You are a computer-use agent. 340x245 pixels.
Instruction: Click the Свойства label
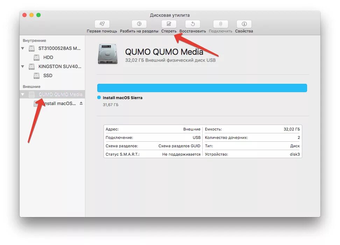[244, 31]
